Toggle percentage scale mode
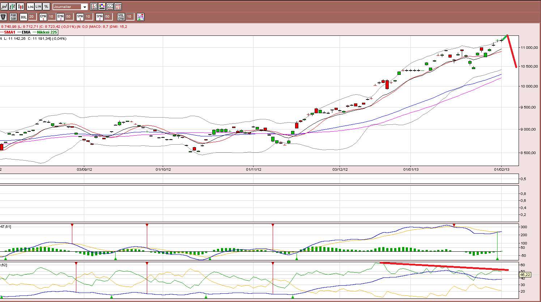The width and height of the screenshot is (541, 302). (46, 7)
